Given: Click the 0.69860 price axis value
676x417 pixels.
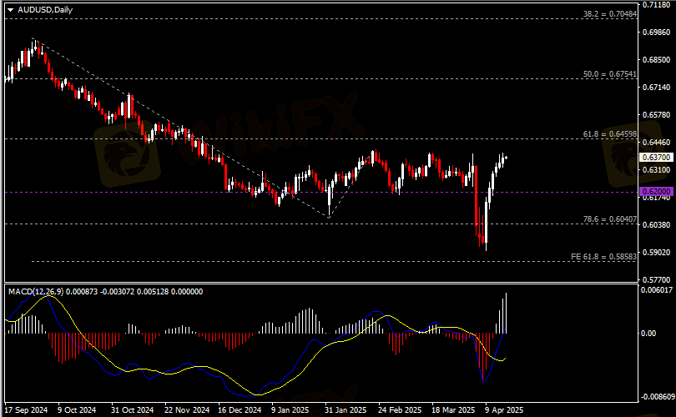Looking at the screenshot, I should click(x=656, y=33).
